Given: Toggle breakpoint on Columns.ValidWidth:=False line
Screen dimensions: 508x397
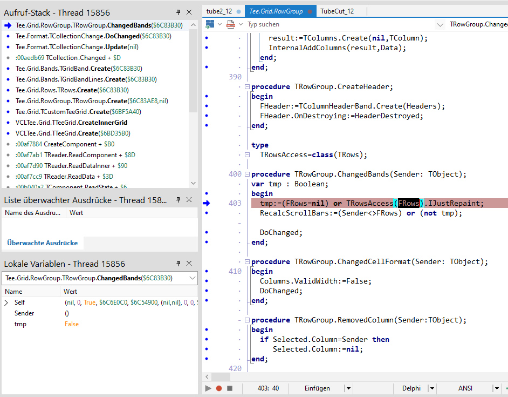Looking at the screenshot, I should pyautogui.click(x=207, y=281).
